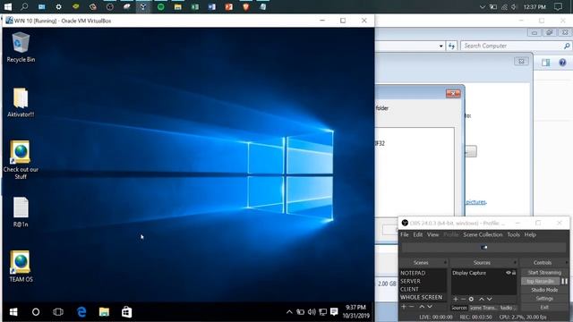573x322 pixels.
Task: Open VM Action Center notifications
Action: pos(334,312)
